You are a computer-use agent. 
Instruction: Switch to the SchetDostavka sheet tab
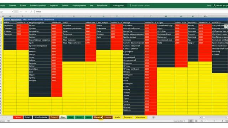41,117
